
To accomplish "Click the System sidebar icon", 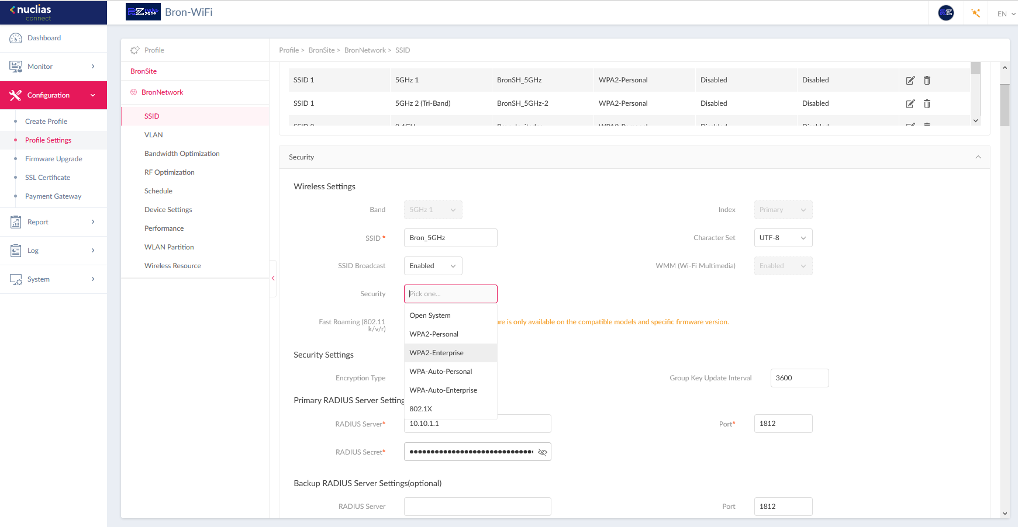I will (x=16, y=279).
